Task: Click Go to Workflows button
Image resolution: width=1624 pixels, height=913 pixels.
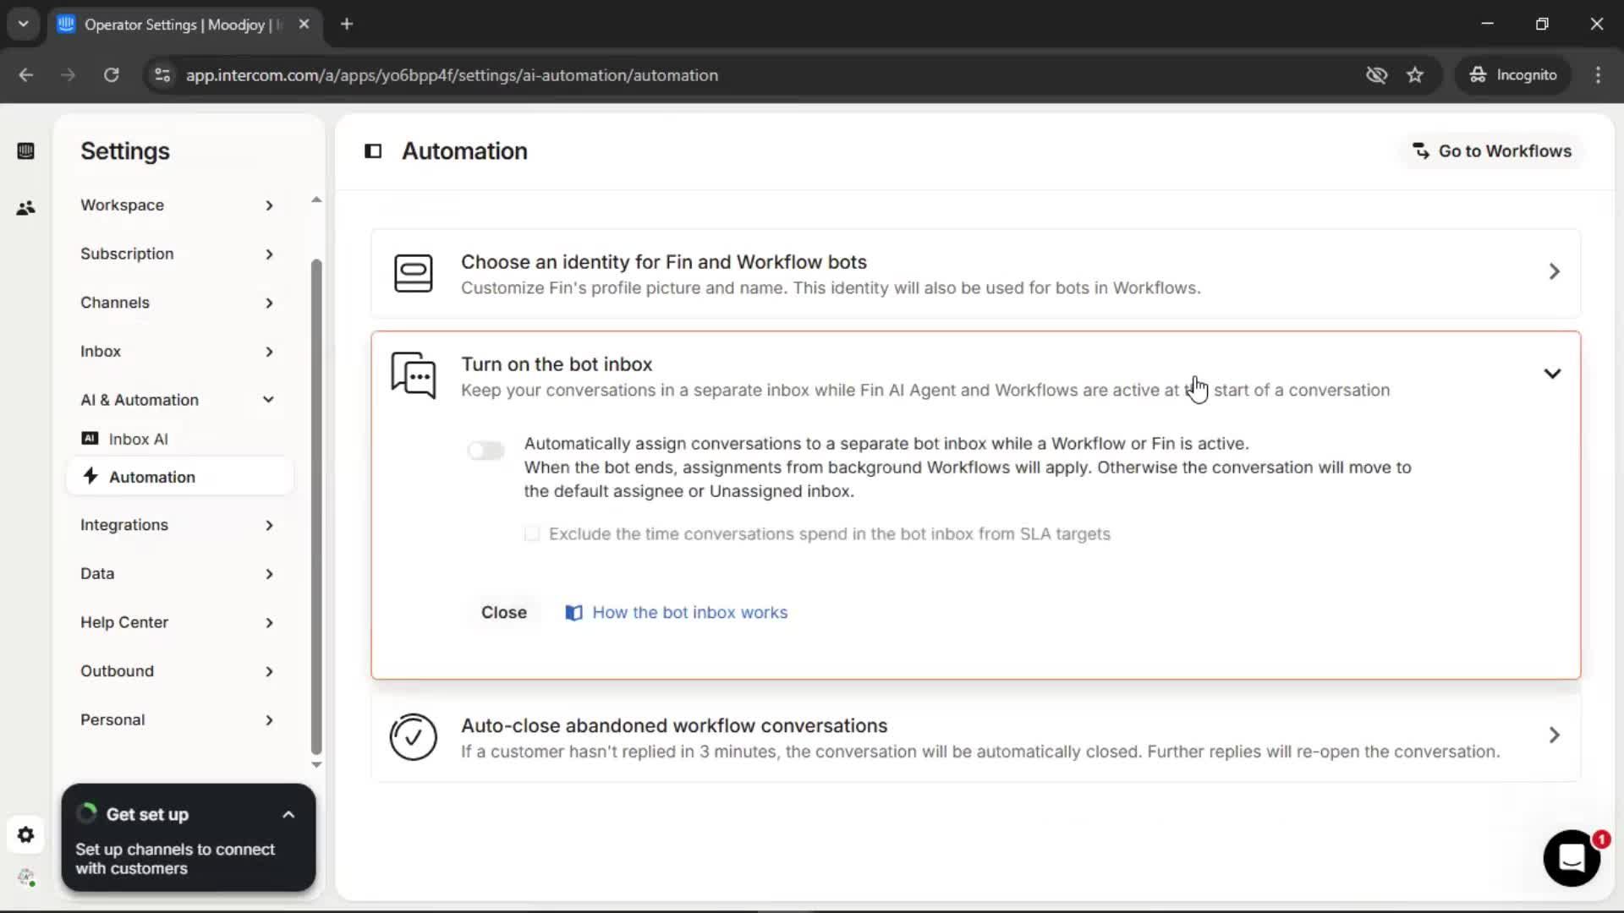Action: click(1493, 151)
